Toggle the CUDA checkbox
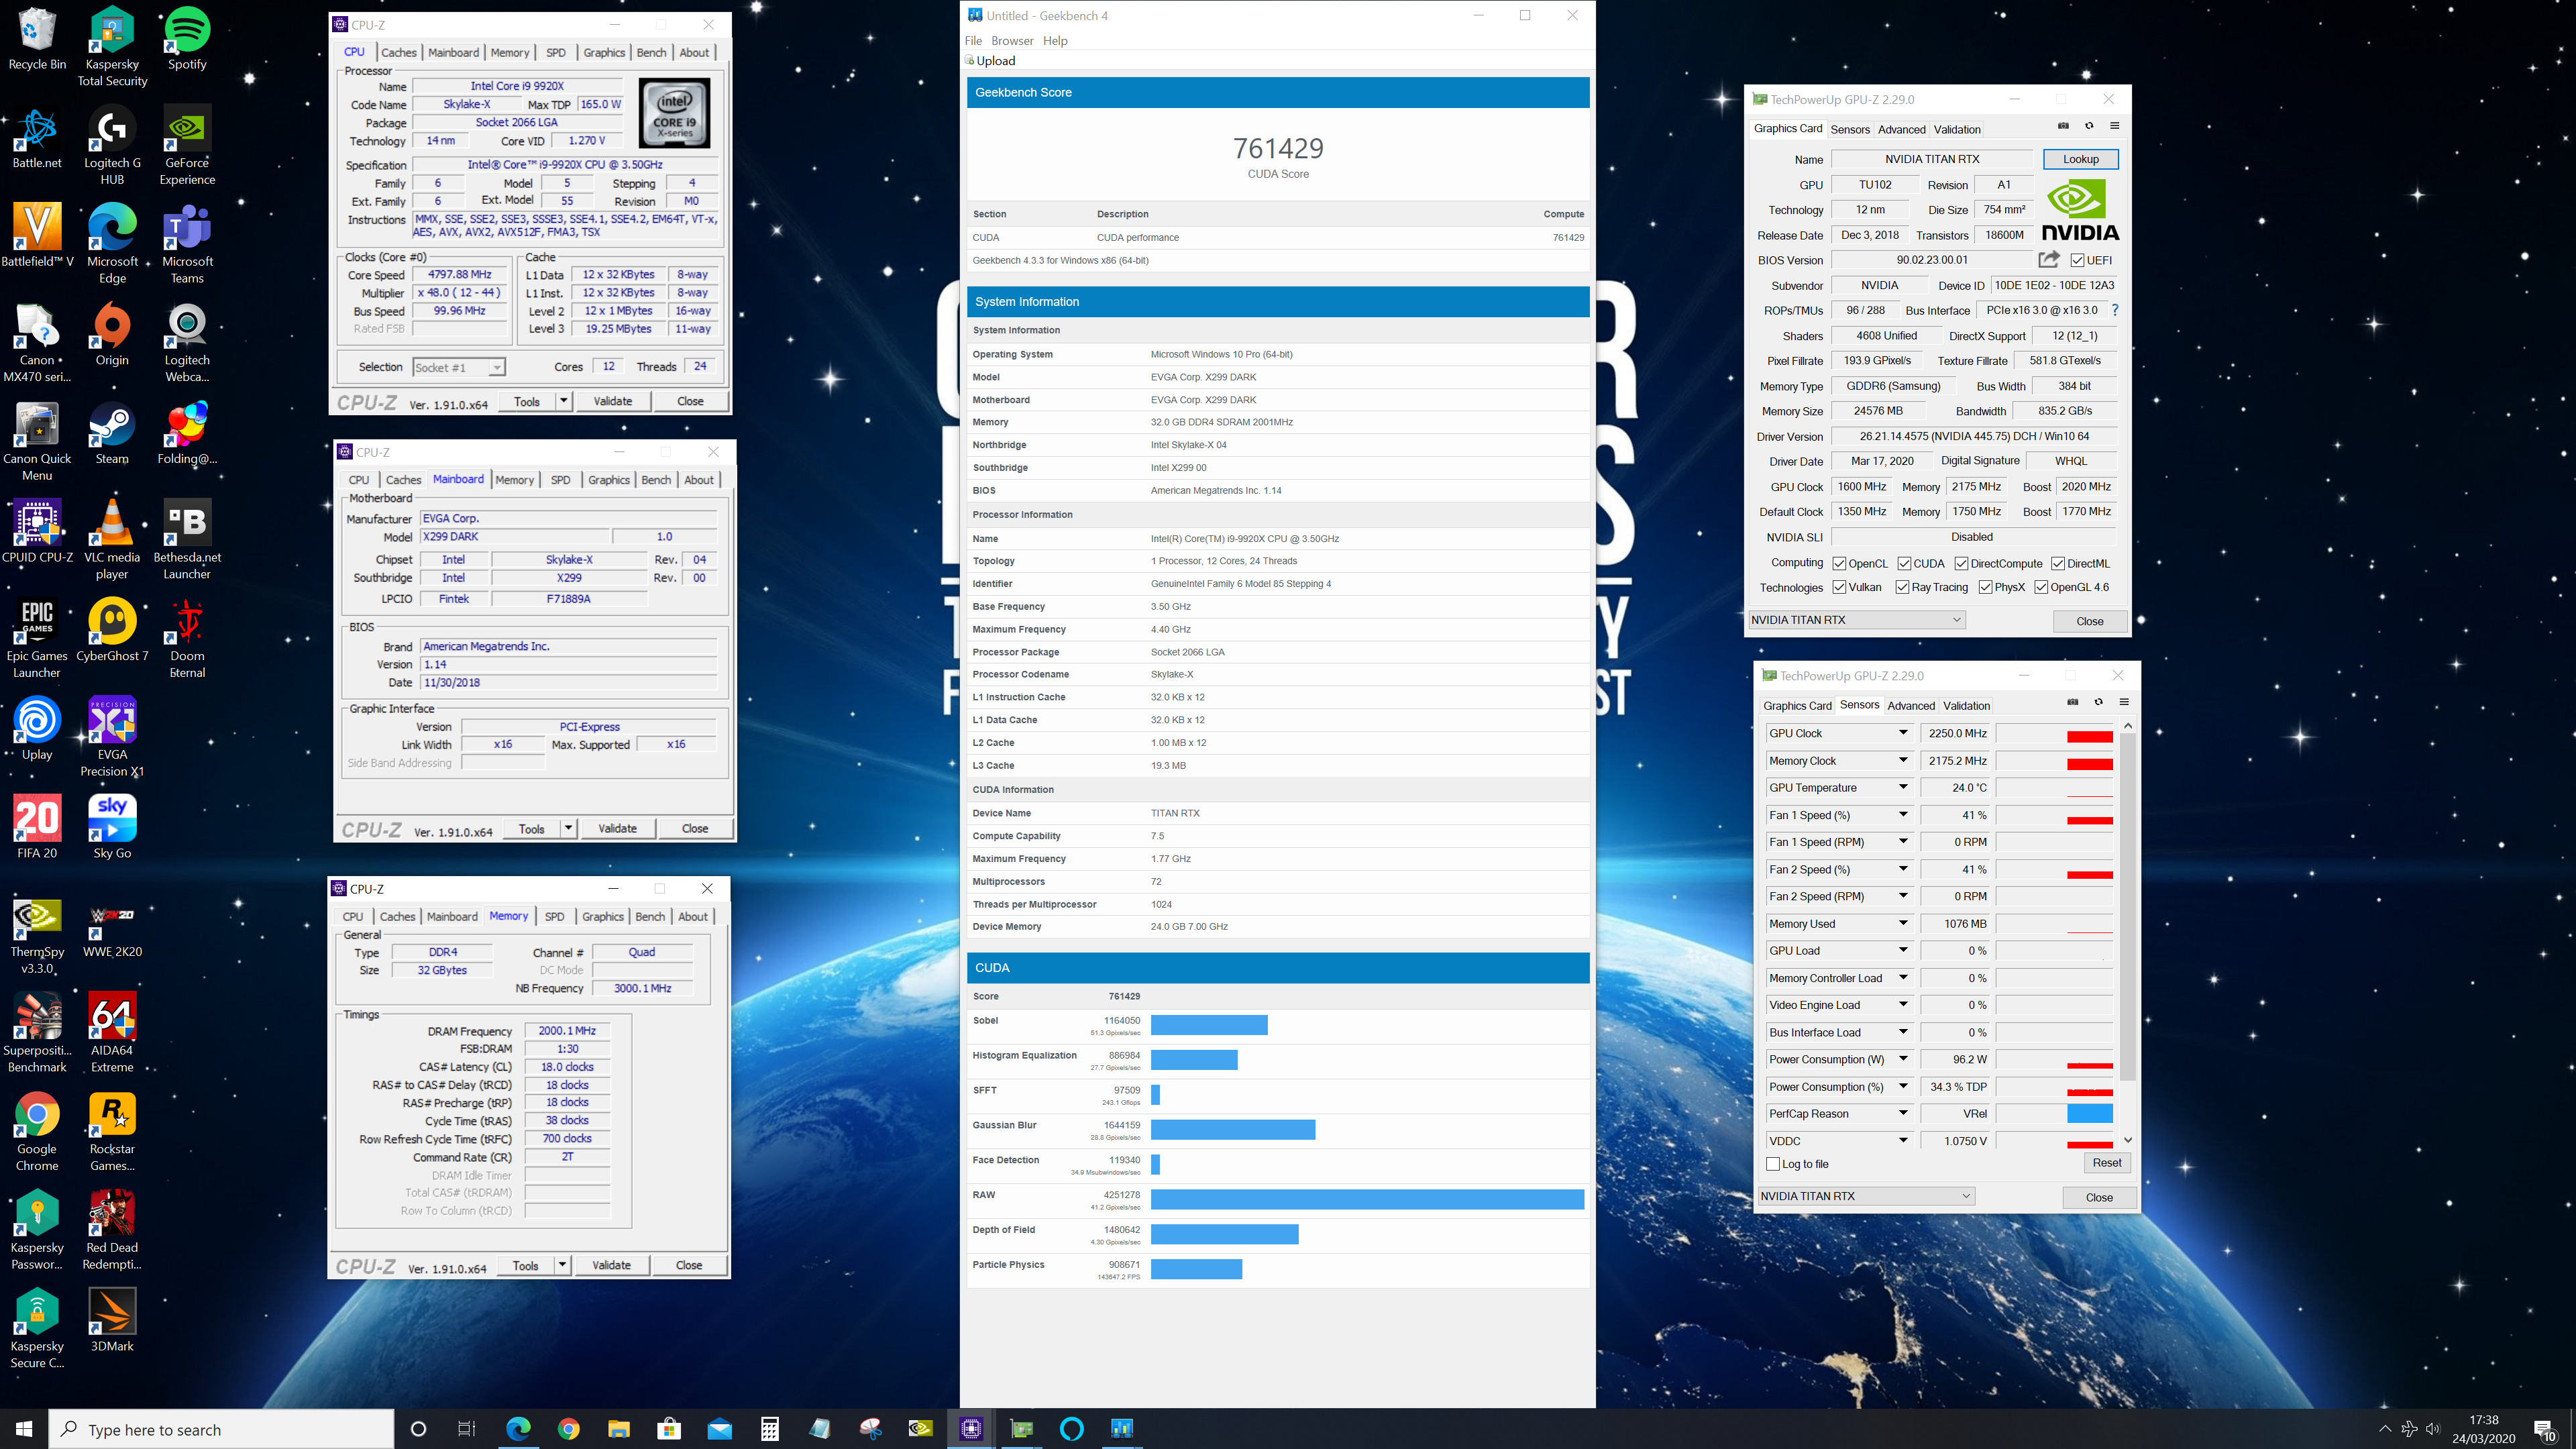Screen dimensions: 2576x1449 (1904, 564)
